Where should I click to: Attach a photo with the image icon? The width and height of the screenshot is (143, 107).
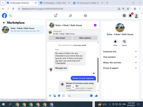55,96
